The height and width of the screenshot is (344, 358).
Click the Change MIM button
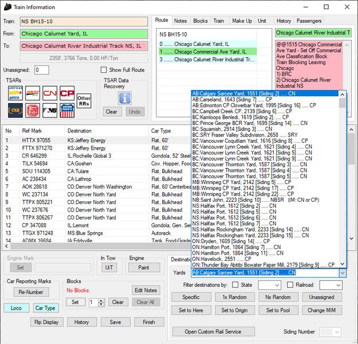[321, 310]
